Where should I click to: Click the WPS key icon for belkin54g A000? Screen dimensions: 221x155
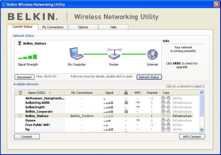tap(138, 103)
